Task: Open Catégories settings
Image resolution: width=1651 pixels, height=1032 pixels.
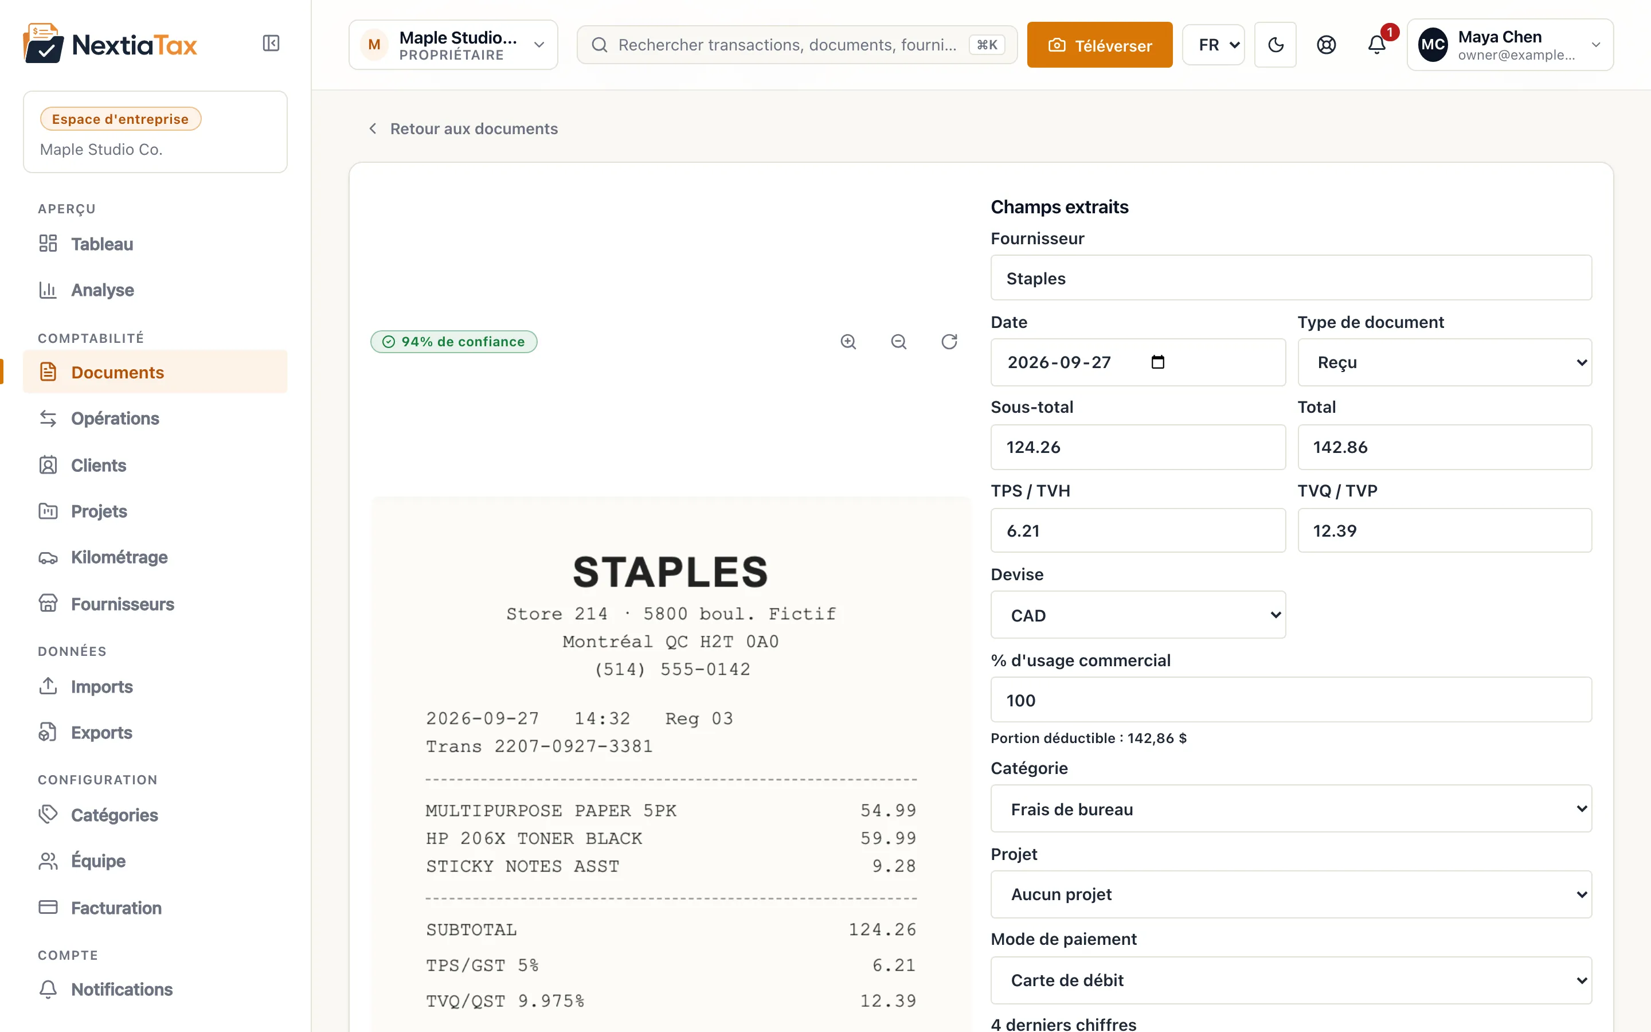Action: click(155, 815)
